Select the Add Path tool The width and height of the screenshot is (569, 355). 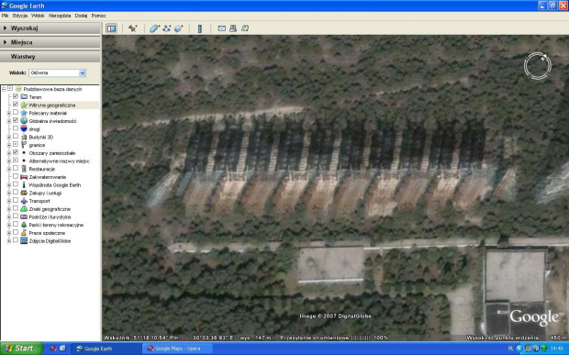pos(166,28)
